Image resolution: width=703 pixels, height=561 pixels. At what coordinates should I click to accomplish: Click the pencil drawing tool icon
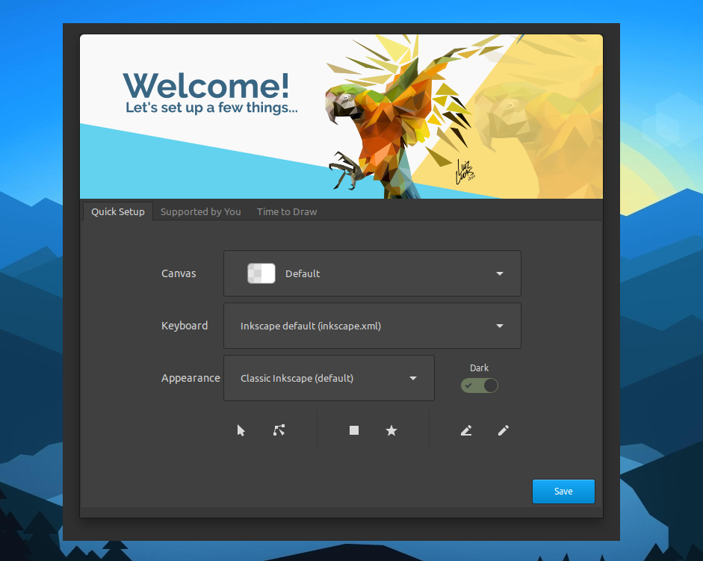click(x=504, y=430)
